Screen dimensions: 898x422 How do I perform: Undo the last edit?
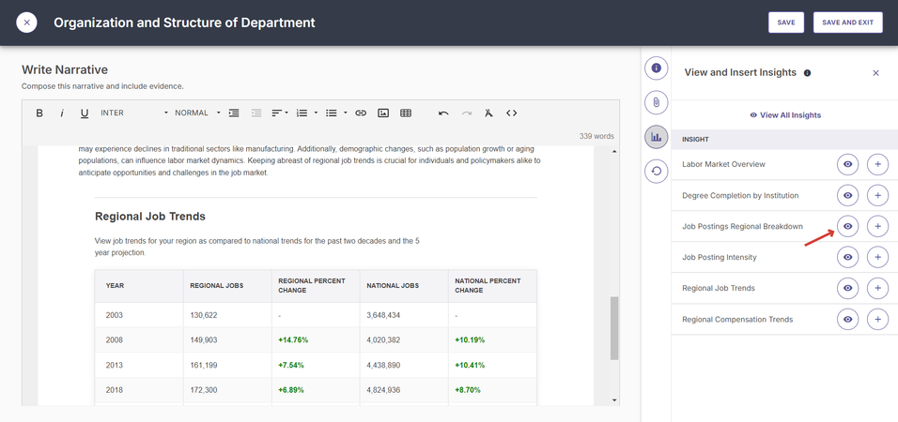443,113
